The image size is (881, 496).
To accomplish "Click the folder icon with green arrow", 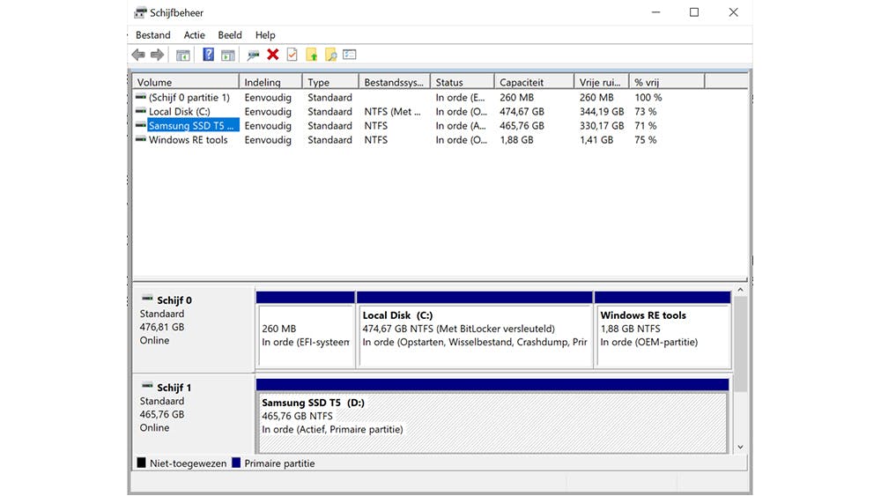I will point(312,55).
